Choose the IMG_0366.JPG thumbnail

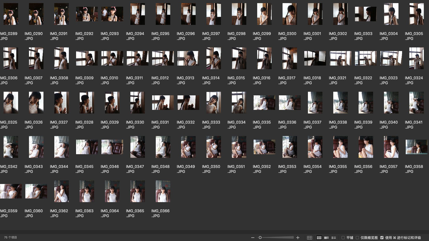pyautogui.click(x=163, y=191)
